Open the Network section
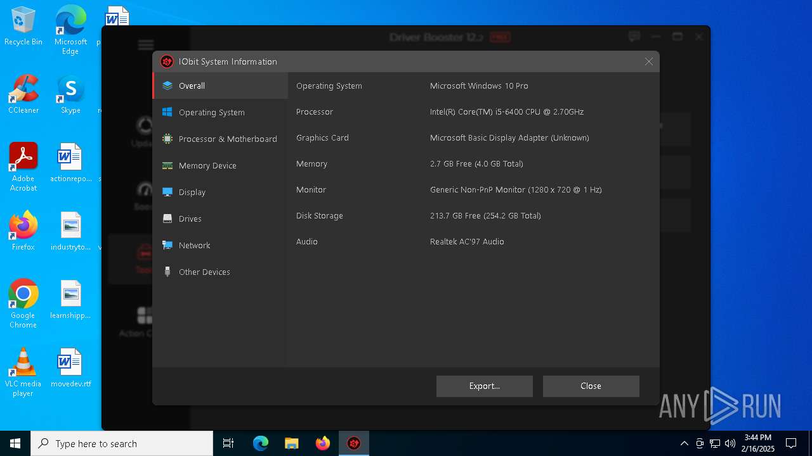Screen dimensions: 812x456 pyautogui.click(x=220, y=245)
